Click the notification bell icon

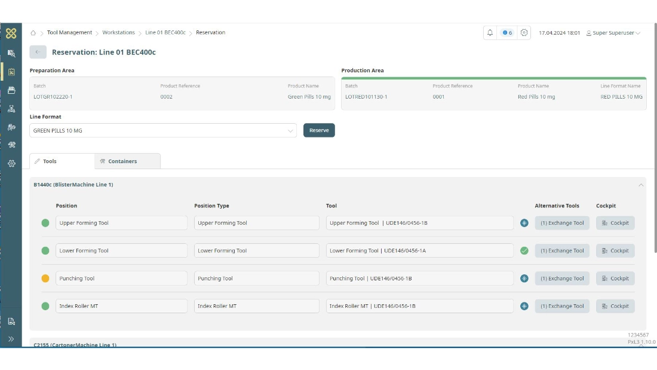click(x=489, y=32)
